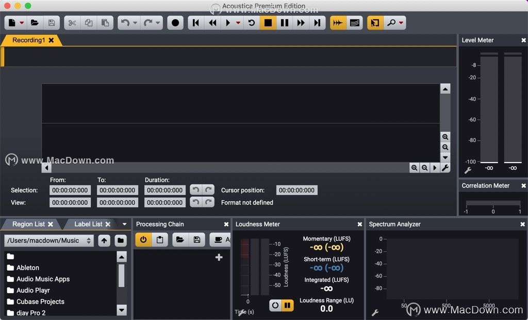Zoom out vertically on the waveform
This screenshot has width=528, height=320.
pos(445,147)
